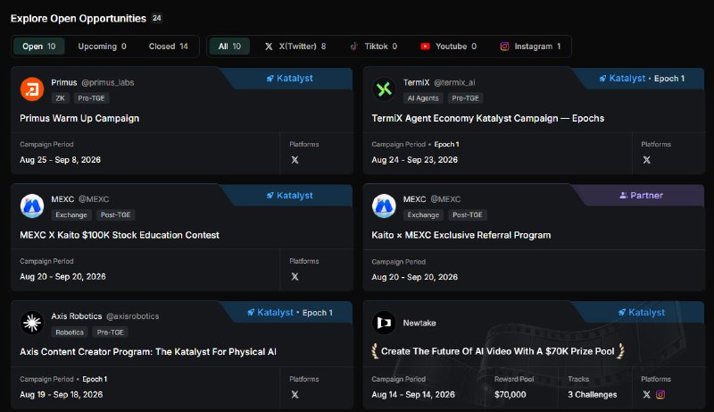Select the Open status filter
Viewport: 714px width, 412px height.
38,46
